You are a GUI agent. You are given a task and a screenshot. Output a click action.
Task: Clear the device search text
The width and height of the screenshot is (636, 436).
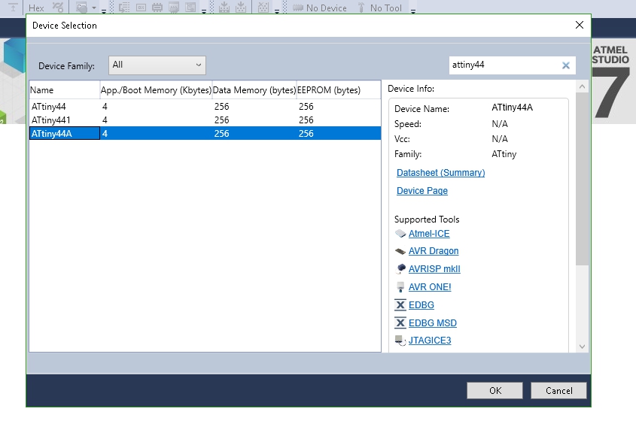point(566,65)
